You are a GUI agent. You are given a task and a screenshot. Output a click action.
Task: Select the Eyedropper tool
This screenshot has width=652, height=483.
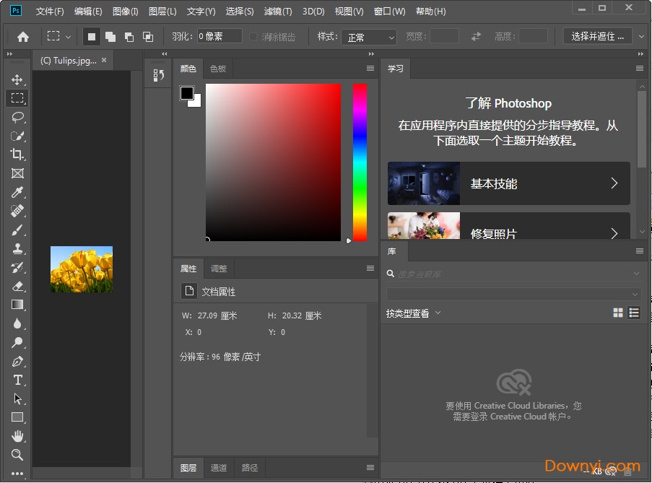tap(17, 192)
